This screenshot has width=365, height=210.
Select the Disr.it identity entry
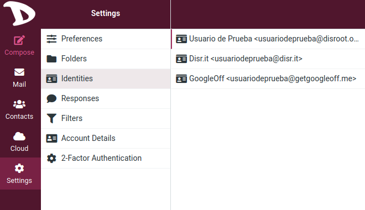pos(268,59)
